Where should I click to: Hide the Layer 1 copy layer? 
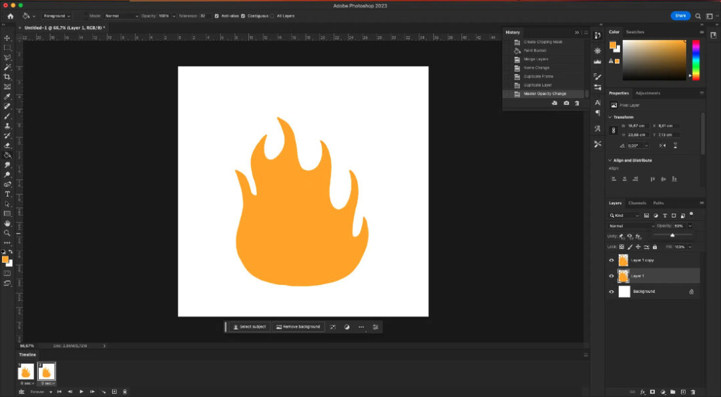click(612, 260)
